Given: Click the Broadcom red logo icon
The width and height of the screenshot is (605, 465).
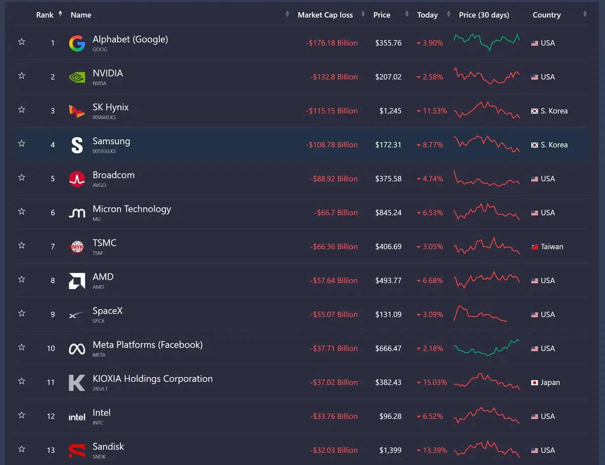Looking at the screenshot, I should click(x=77, y=179).
